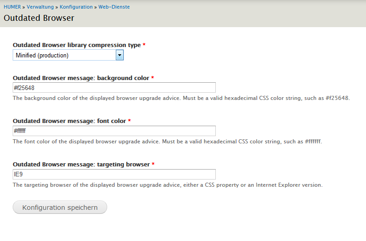Click red asterisk beside compression type
Screen dimensions: 366x241
[144, 45]
